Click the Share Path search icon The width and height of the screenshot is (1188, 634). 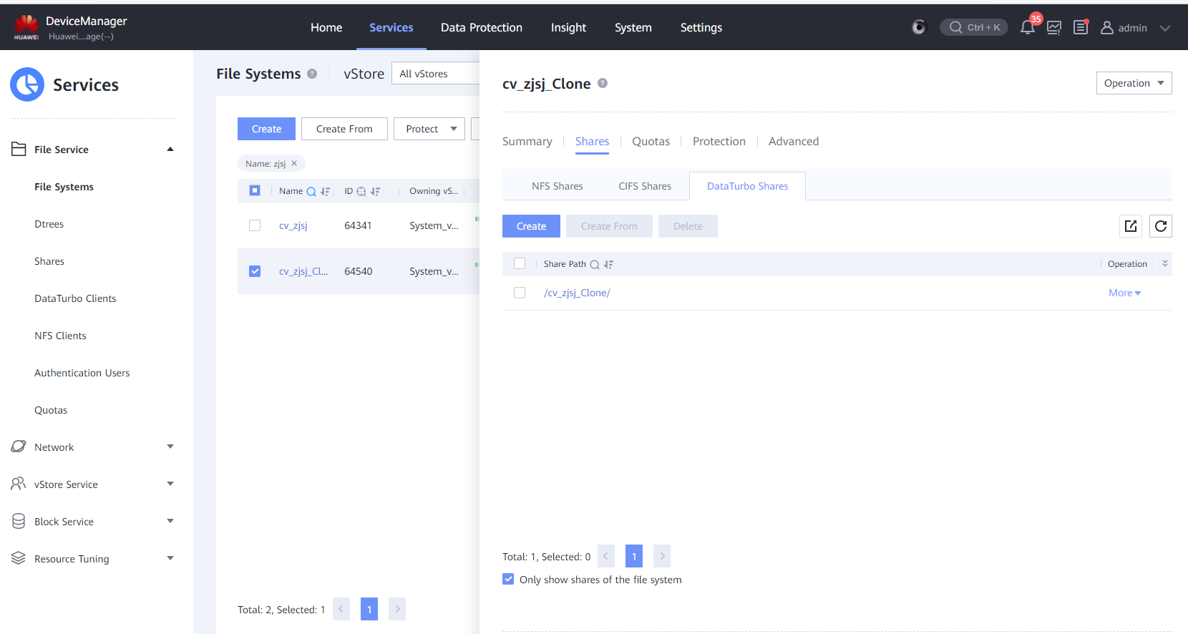tap(595, 265)
